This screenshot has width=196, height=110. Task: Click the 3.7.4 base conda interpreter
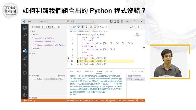(x=125, y=101)
